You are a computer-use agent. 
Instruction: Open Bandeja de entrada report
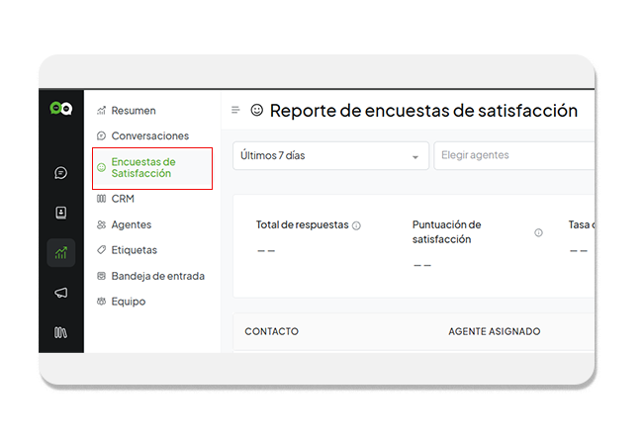(150, 276)
